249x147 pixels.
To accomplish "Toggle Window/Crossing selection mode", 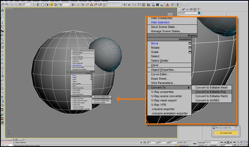I will pos(47,5).
